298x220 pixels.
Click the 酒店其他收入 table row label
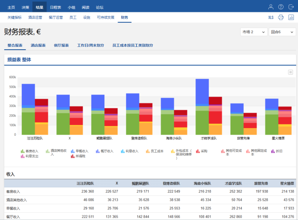(x=16, y=200)
